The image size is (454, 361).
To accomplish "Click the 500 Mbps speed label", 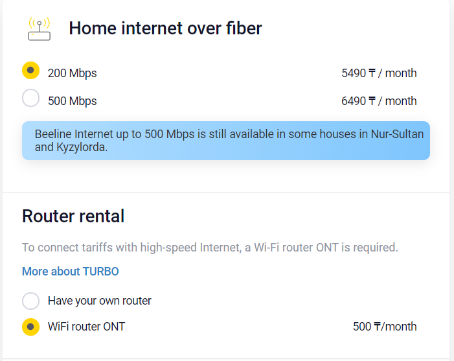I will click(x=72, y=101).
